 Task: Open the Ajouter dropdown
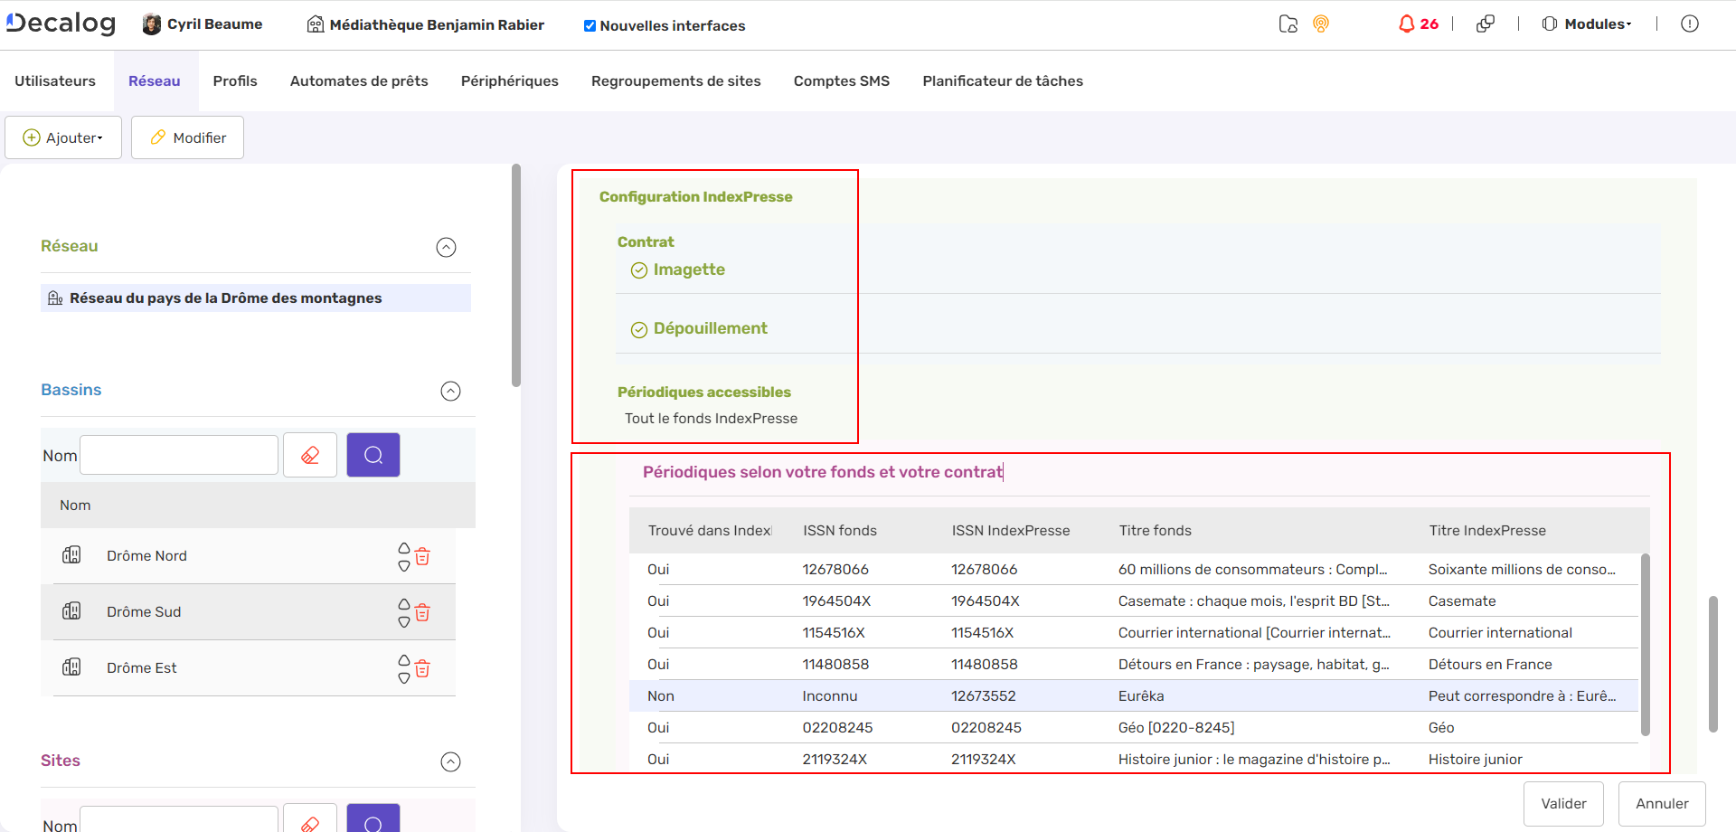point(63,137)
